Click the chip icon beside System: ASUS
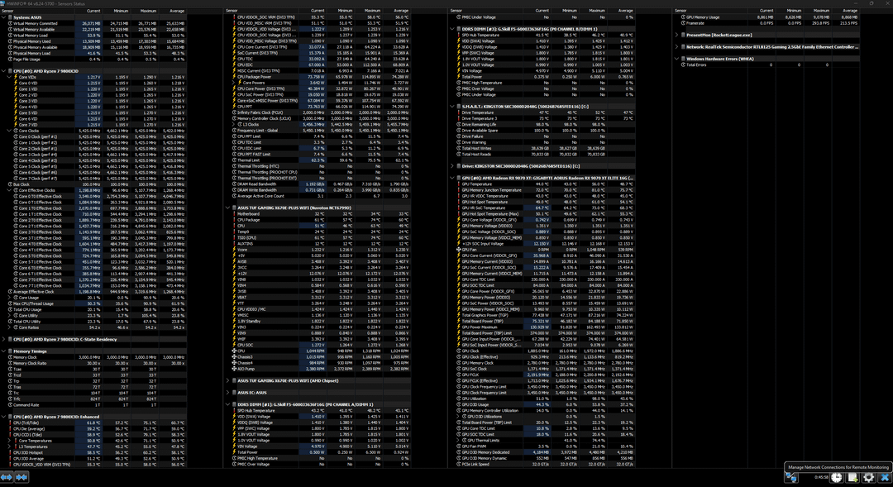The height and width of the screenshot is (487, 893). coord(10,17)
